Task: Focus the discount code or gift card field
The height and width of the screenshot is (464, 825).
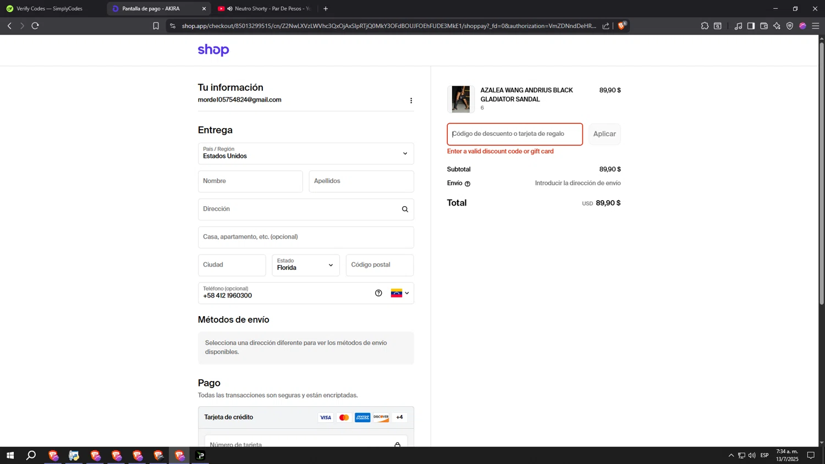Action: 515,134
